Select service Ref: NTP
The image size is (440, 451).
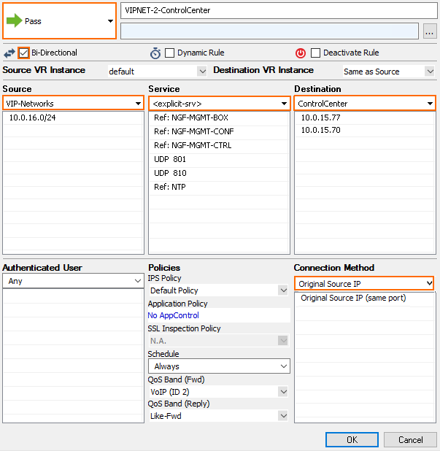coord(219,187)
